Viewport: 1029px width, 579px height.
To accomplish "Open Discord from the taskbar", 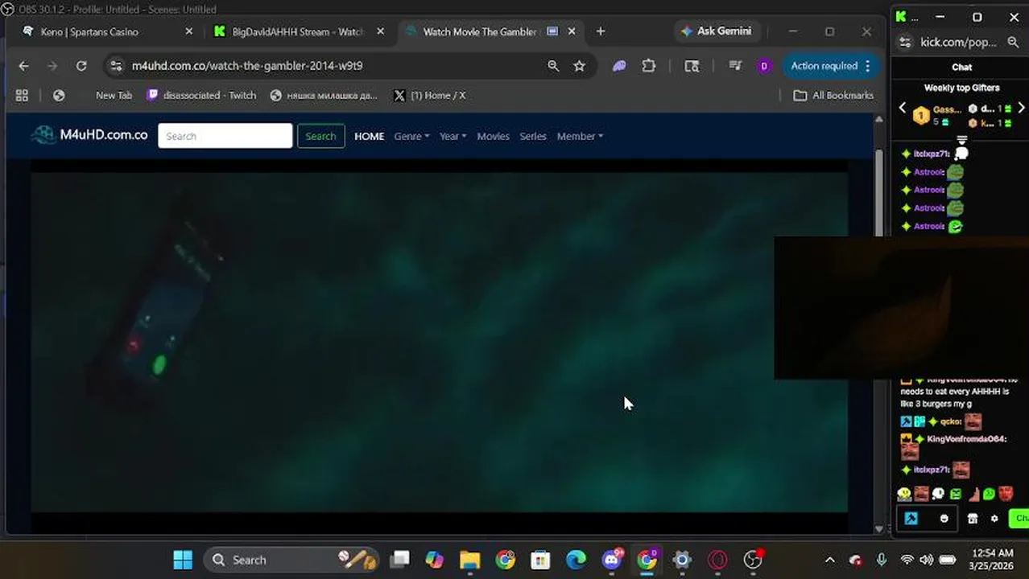I will point(612,560).
